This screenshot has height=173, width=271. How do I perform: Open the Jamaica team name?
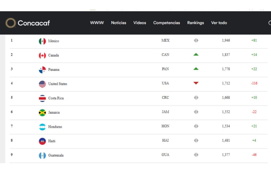pos(54,113)
